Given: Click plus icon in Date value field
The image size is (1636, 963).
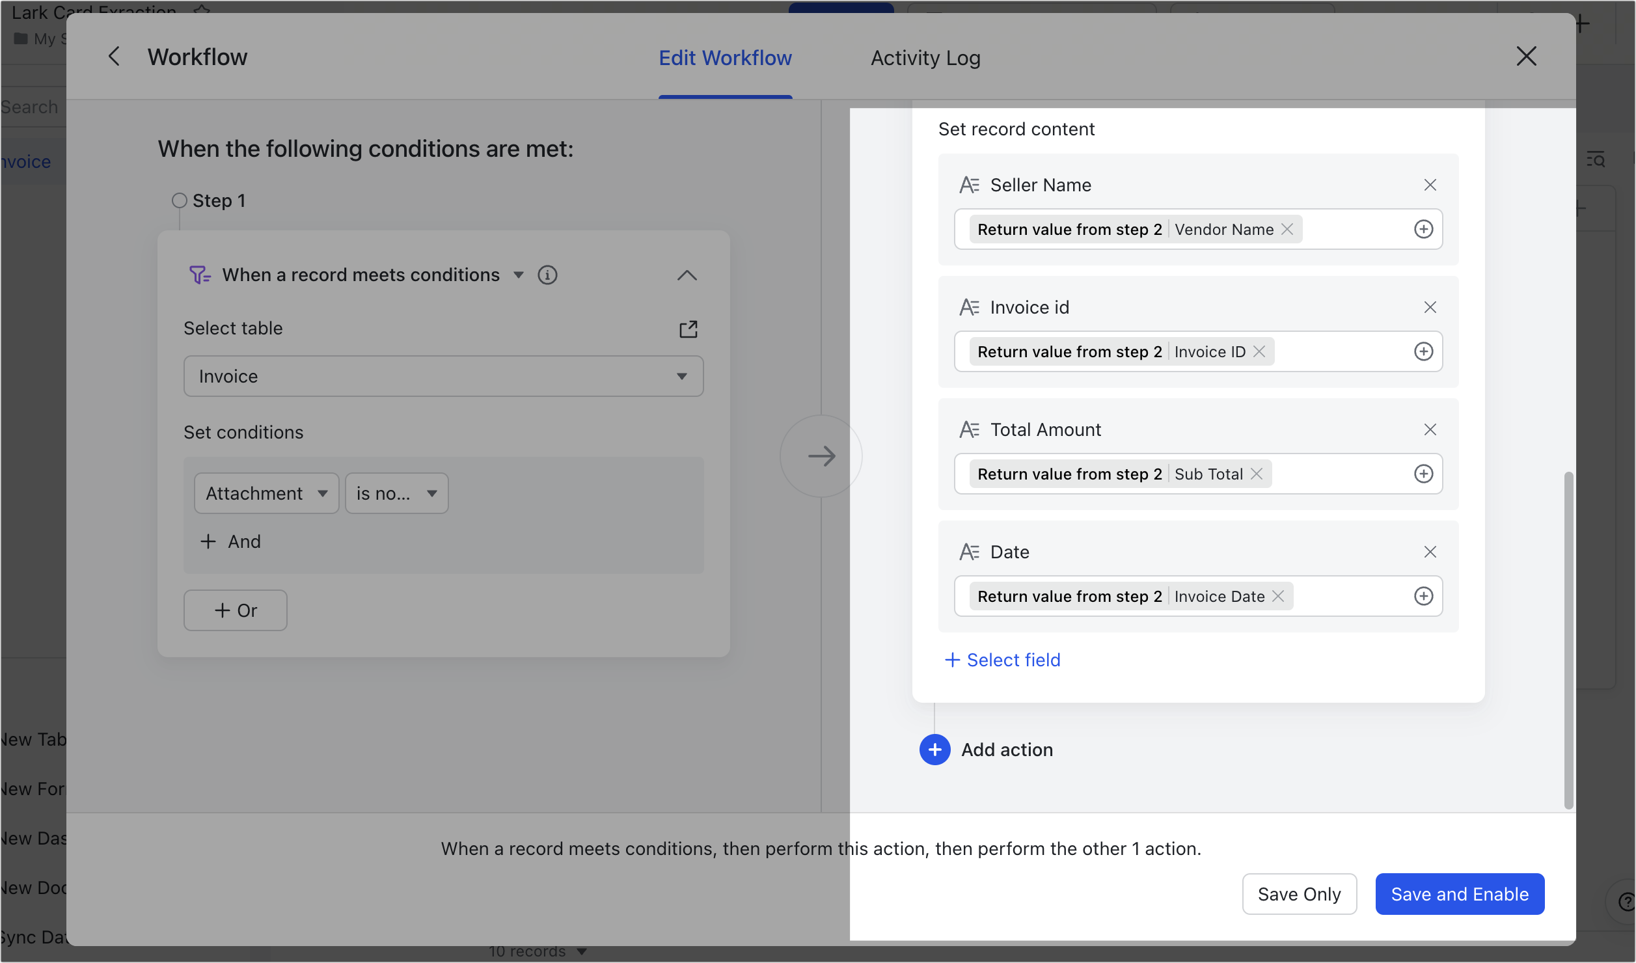Looking at the screenshot, I should pos(1423,596).
